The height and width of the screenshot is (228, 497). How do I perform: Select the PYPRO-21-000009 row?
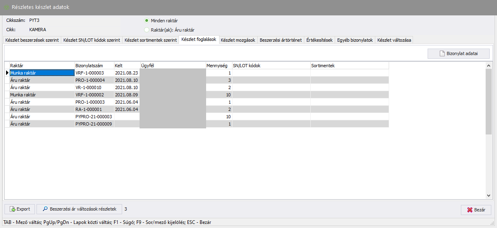pos(93,124)
